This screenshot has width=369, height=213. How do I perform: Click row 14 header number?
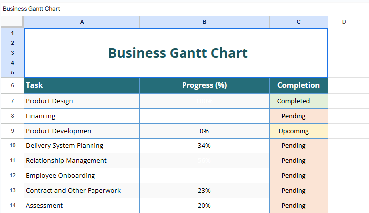click(12, 206)
